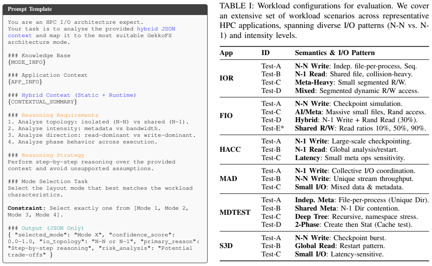Click 'N-1 Write: Collective I/O coordination.' in MAD
The width and height of the screenshot is (432, 266).
(x=355, y=171)
